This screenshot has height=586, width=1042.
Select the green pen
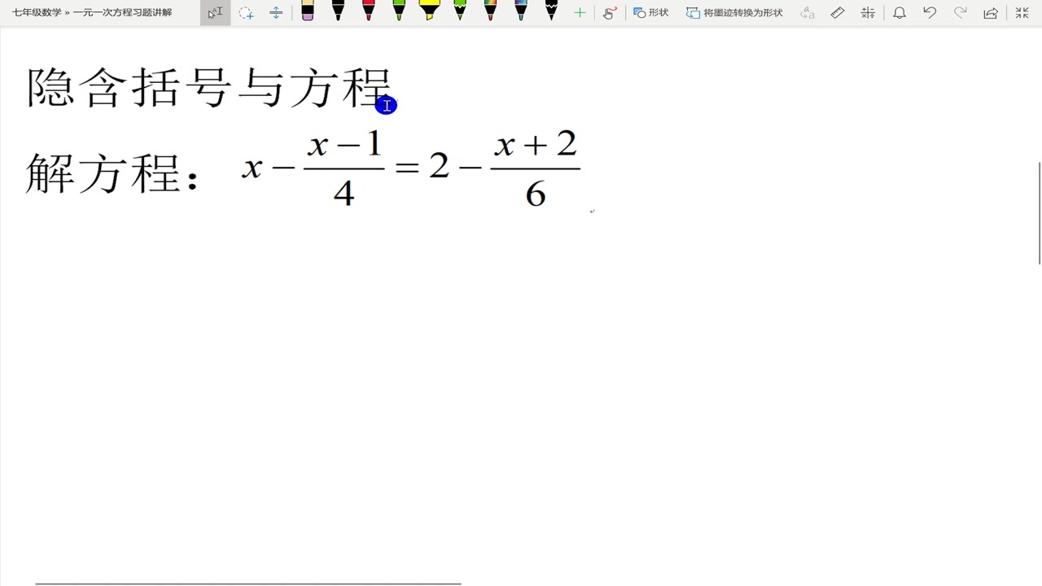pos(399,11)
